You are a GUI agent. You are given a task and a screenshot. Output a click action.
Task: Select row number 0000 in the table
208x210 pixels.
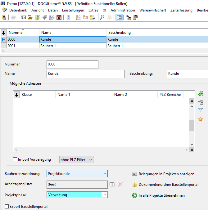[x=104, y=39]
